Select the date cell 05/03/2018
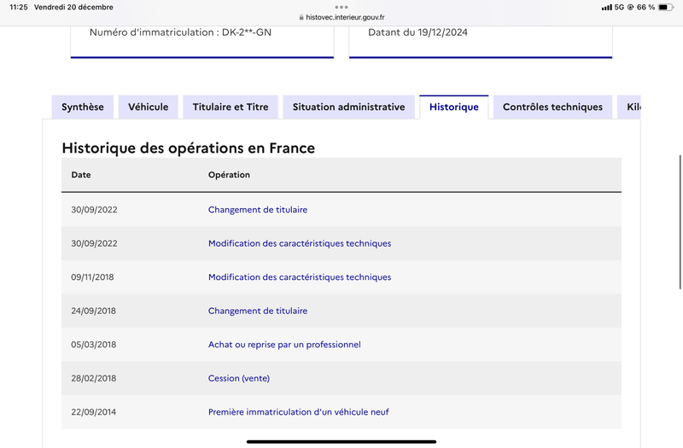Viewport: 683px width, 448px height. tap(94, 345)
